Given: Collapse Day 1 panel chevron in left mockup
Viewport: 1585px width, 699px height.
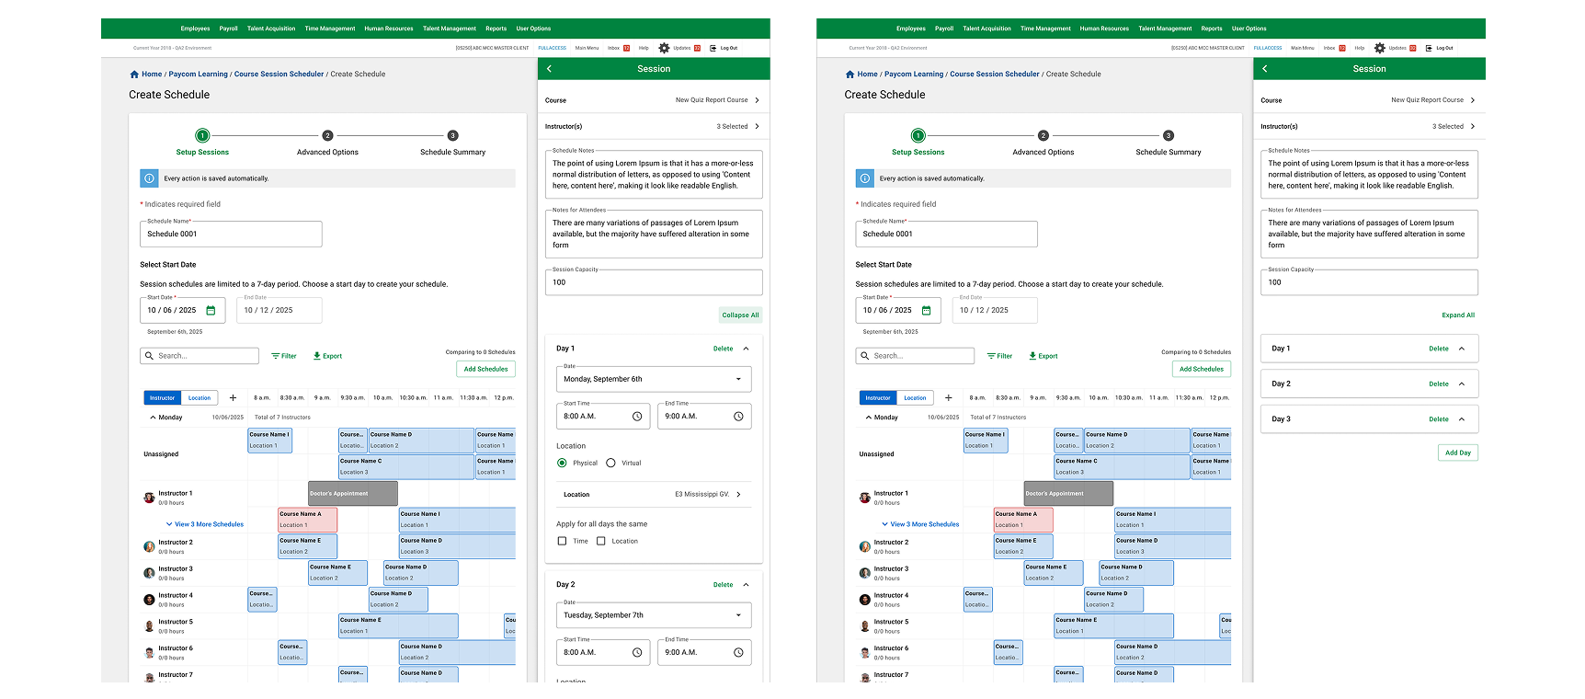Looking at the screenshot, I should 746,349.
